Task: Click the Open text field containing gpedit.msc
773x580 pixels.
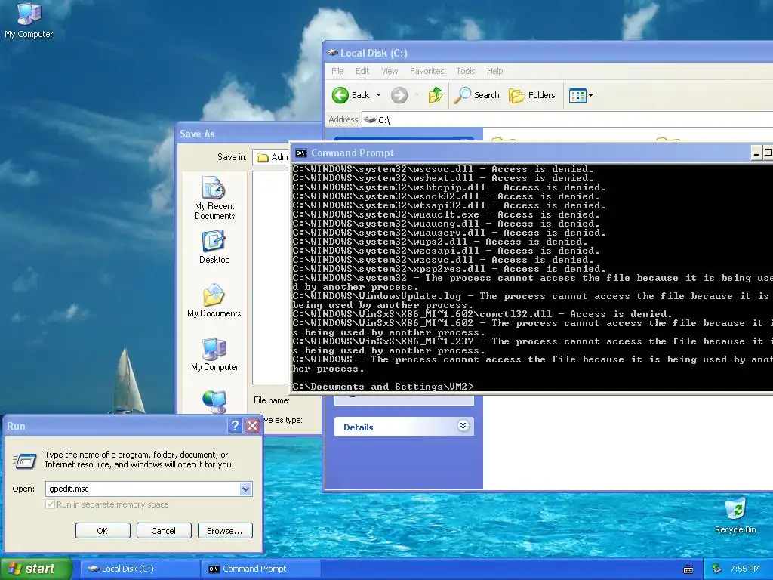Action: pyautogui.click(x=143, y=489)
